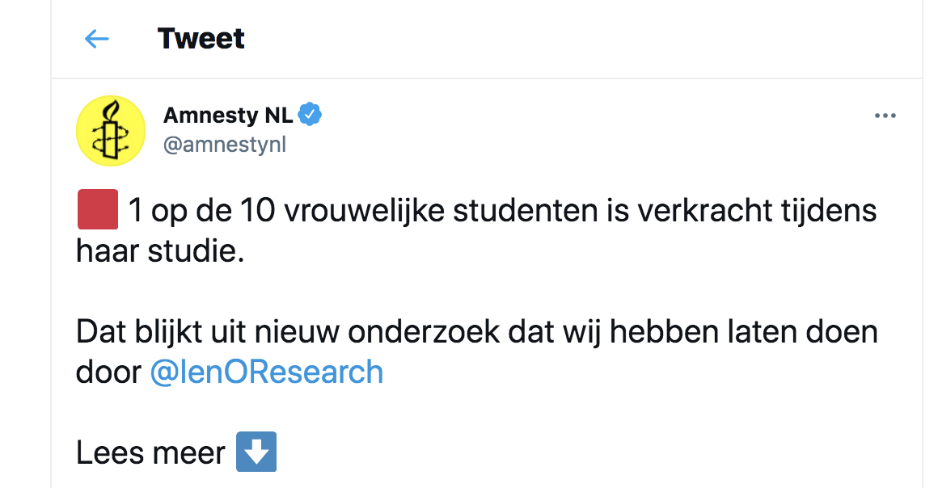The width and height of the screenshot is (938, 488).
Task: Open the @amnestynl handle profile
Action: click(x=225, y=145)
